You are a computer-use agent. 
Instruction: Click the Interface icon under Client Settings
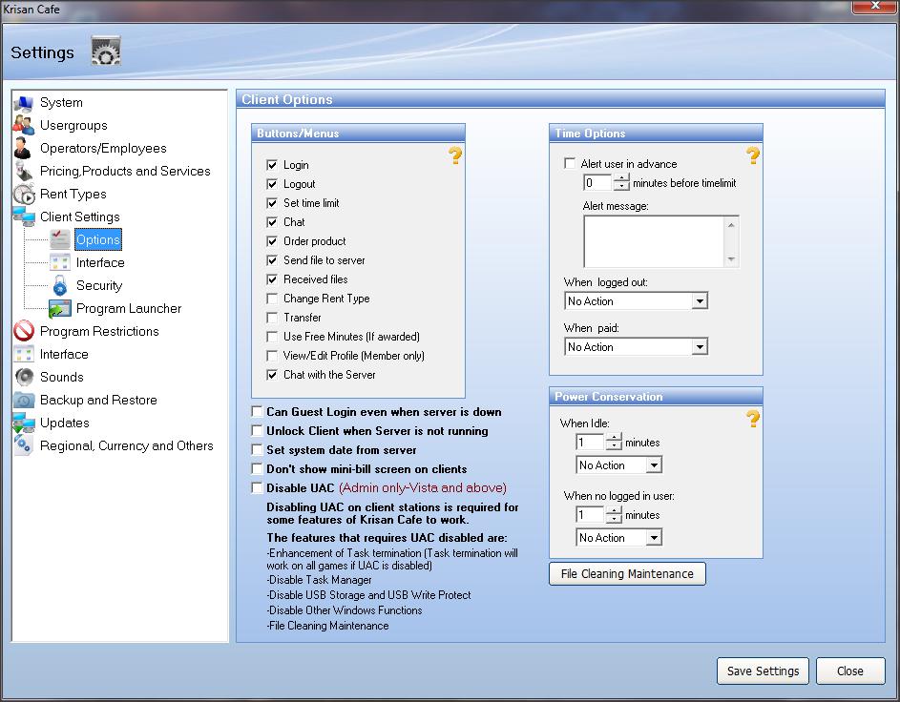pyautogui.click(x=60, y=262)
